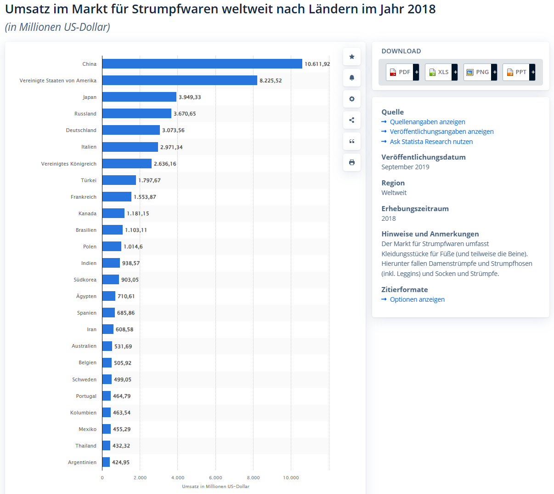Open Ask Statista Research nutzen link
This screenshot has width=554, height=494.
click(x=431, y=142)
